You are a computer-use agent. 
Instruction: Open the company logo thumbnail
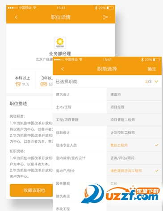60,43
